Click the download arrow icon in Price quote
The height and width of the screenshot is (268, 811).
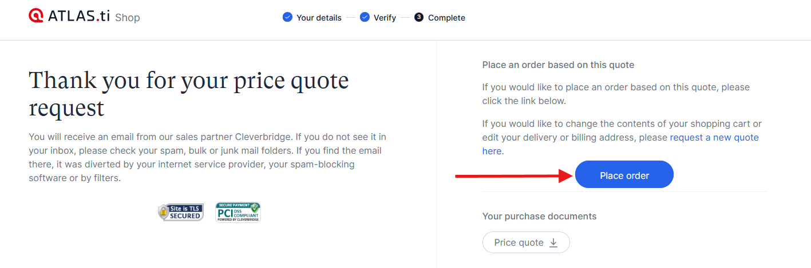(553, 243)
